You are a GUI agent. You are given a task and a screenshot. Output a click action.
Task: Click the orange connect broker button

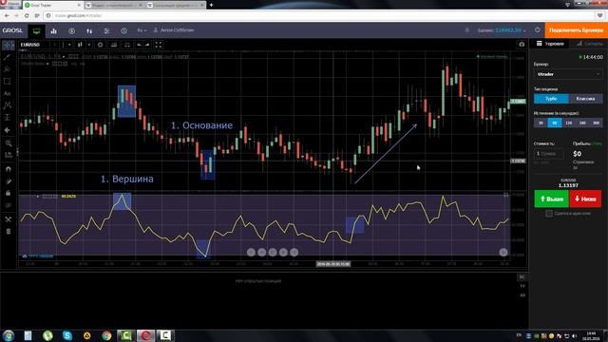(577, 30)
